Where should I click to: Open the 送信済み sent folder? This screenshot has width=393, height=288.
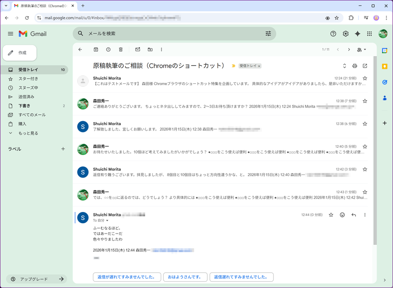(34, 97)
